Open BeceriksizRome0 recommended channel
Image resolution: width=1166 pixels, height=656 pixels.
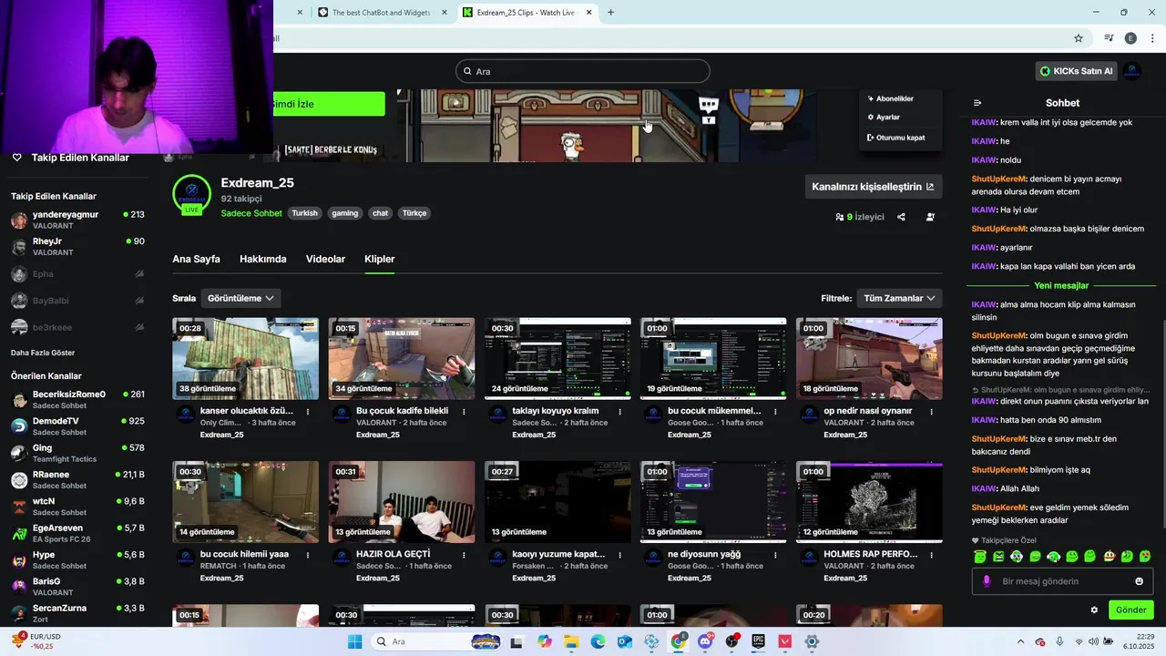tap(77, 399)
